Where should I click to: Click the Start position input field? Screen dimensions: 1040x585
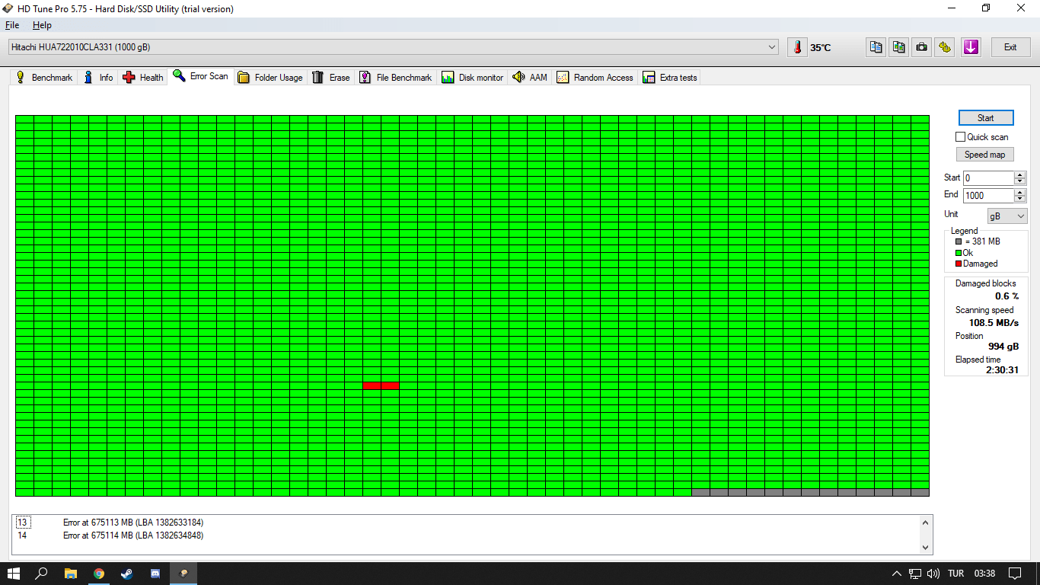click(x=988, y=178)
